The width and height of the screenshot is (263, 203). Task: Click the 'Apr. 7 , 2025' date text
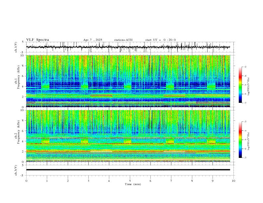(93, 40)
